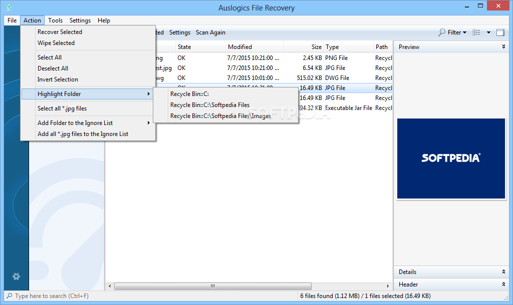Click the scrollbar right arrow
The height and width of the screenshot is (305, 513).
pos(388,286)
